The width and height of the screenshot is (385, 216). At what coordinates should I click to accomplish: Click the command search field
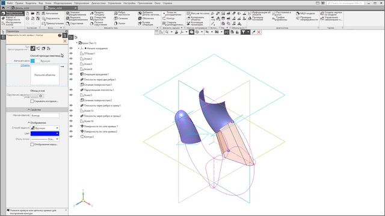click(x=346, y=3)
